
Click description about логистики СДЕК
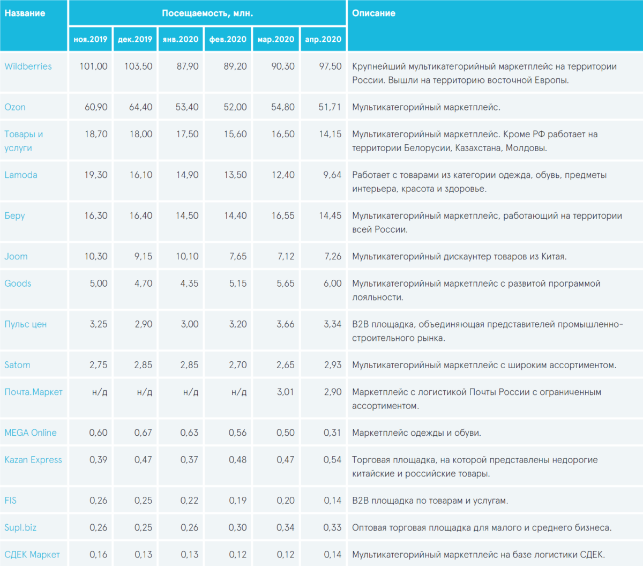(x=478, y=555)
